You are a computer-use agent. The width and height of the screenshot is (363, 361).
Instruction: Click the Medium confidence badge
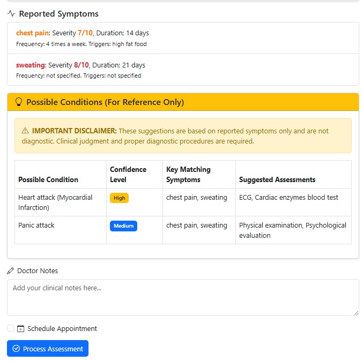pyautogui.click(x=123, y=226)
